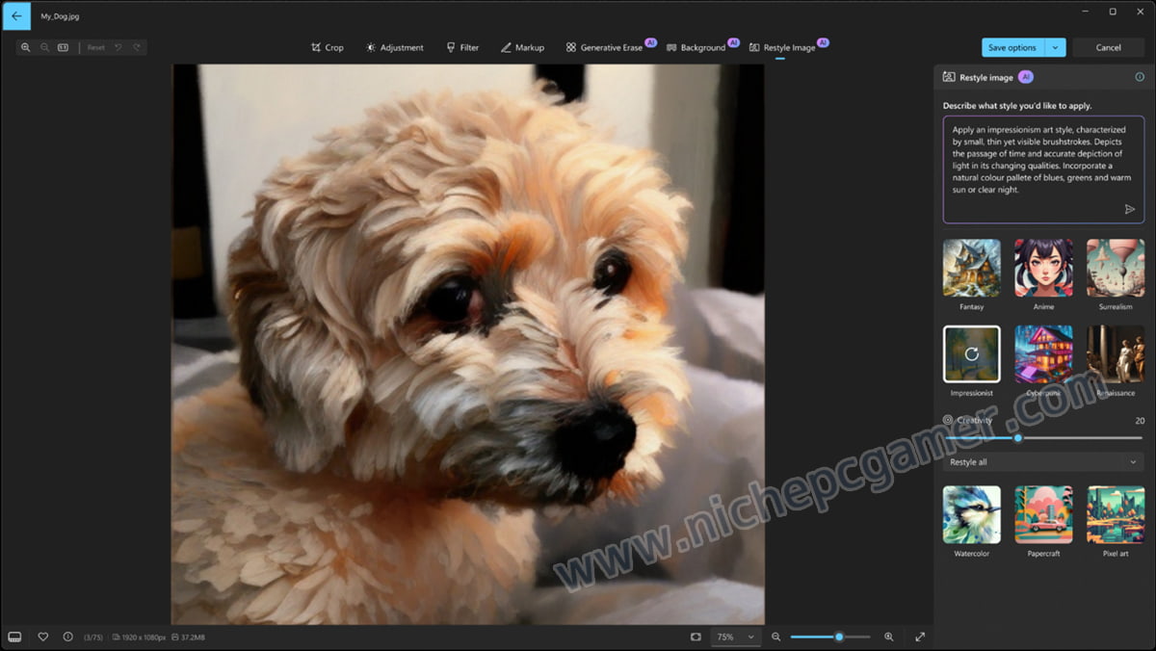Click the fit to window icon
The image size is (1156, 651).
coord(696,637)
